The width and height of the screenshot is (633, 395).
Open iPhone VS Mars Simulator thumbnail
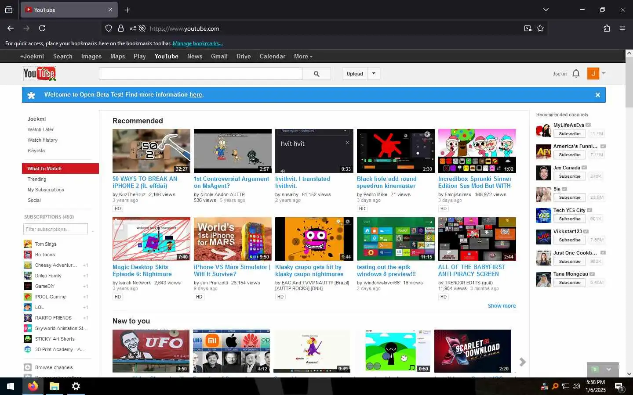point(233,239)
